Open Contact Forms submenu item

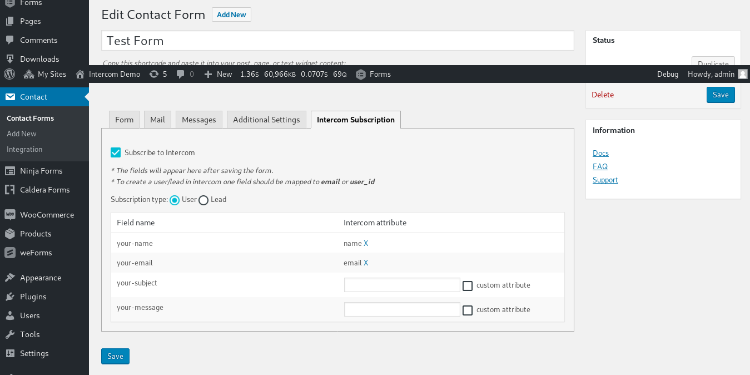[x=31, y=118]
